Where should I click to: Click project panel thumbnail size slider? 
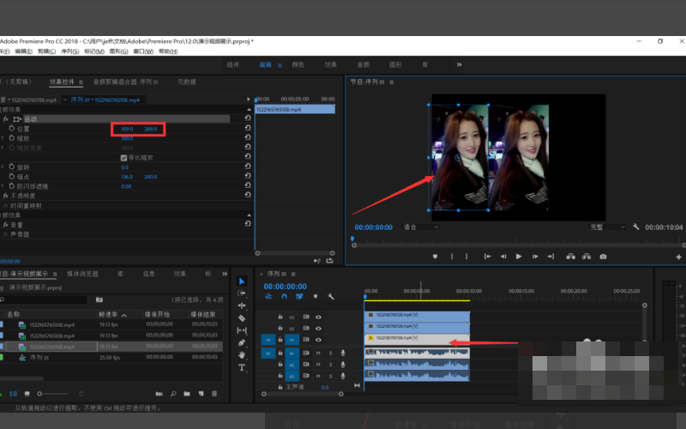pyautogui.click(x=53, y=394)
